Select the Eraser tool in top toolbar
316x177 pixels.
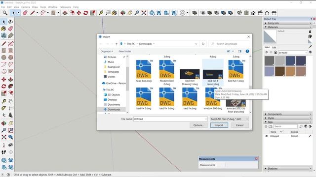click(x=25, y=13)
